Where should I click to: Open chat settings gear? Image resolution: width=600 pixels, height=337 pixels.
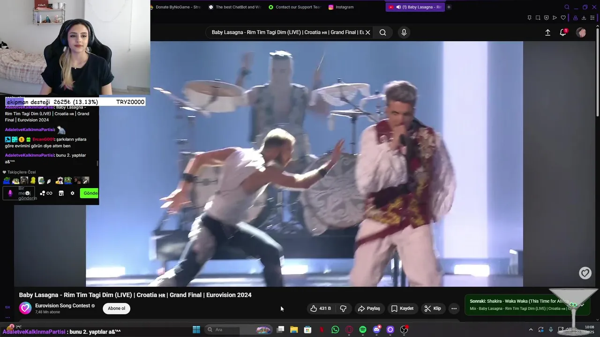(x=72, y=193)
